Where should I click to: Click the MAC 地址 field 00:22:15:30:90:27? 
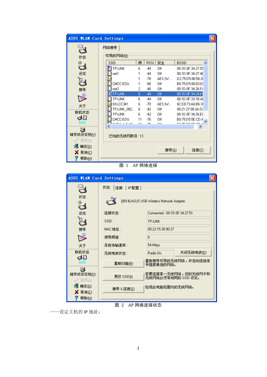point(179,229)
